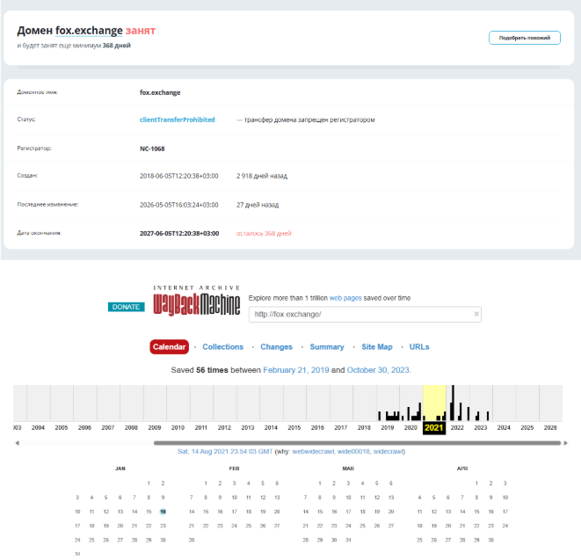The image size is (581, 560).
Task: Click the MAR month heading
Action: pyautogui.click(x=348, y=469)
